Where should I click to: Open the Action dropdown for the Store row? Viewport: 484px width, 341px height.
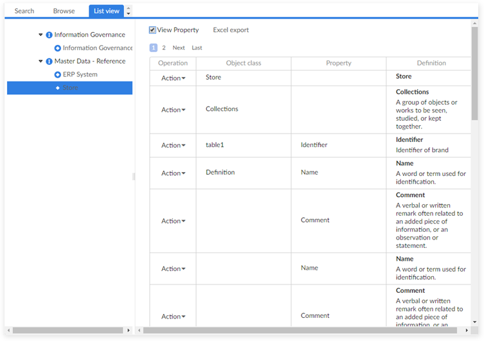click(x=173, y=78)
